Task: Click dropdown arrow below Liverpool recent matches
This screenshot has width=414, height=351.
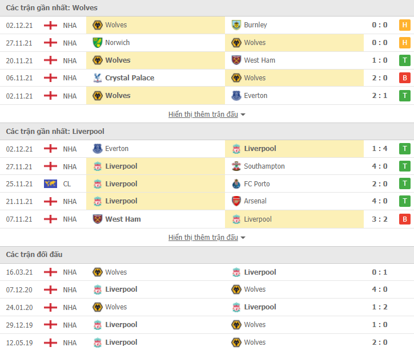Action: click(243, 238)
